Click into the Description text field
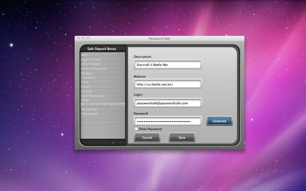306x191 pixels. pos(168,65)
